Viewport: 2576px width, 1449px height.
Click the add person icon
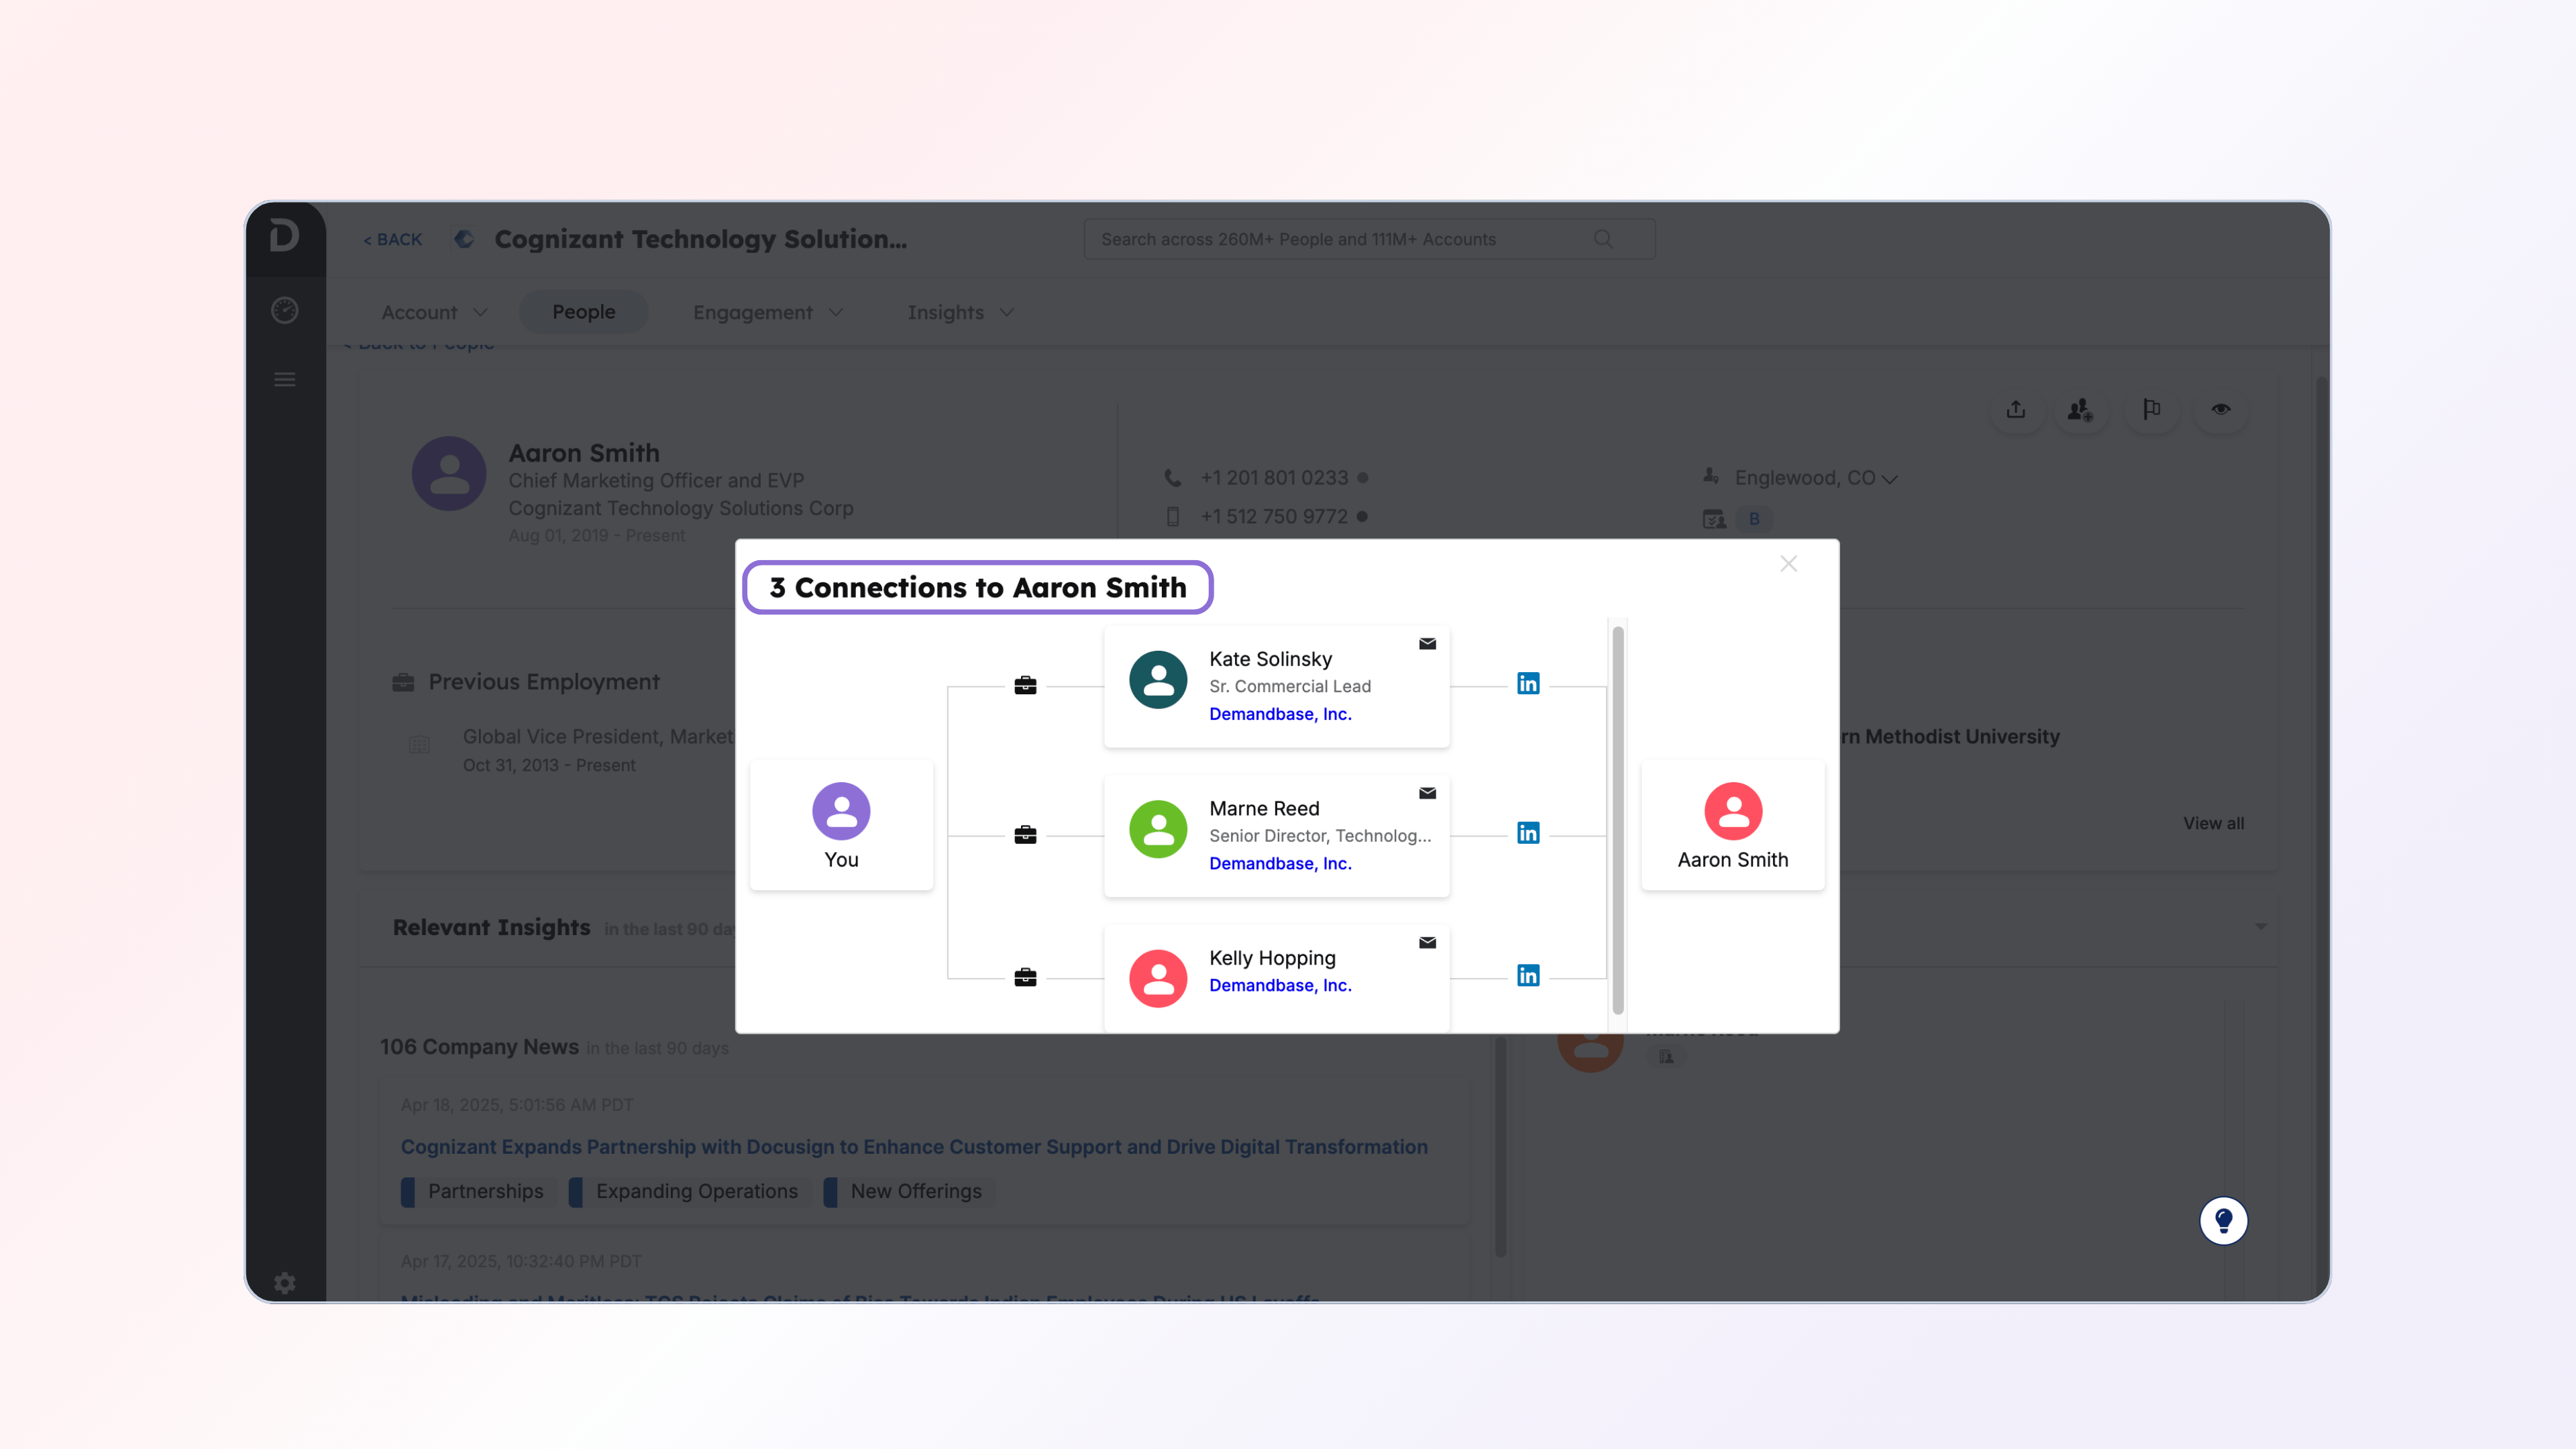2080,410
